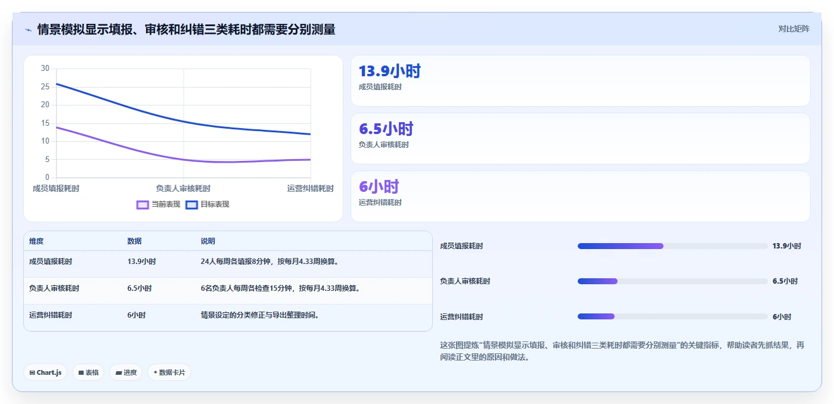Click the 成员填报耗时 chart axis label

click(x=56, y=188)
